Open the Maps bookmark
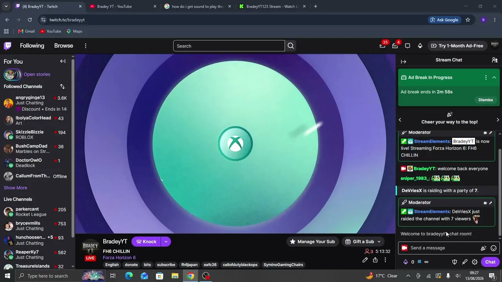 74,31
